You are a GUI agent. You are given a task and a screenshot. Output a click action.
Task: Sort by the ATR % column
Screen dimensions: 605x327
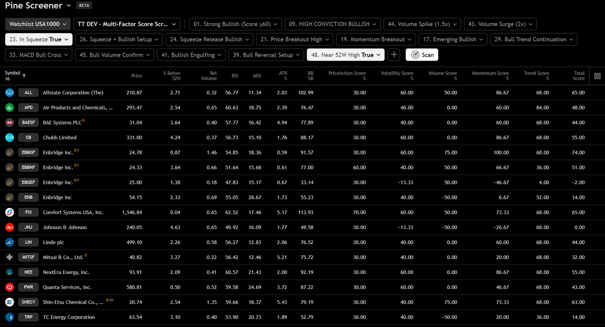[283, 76]
